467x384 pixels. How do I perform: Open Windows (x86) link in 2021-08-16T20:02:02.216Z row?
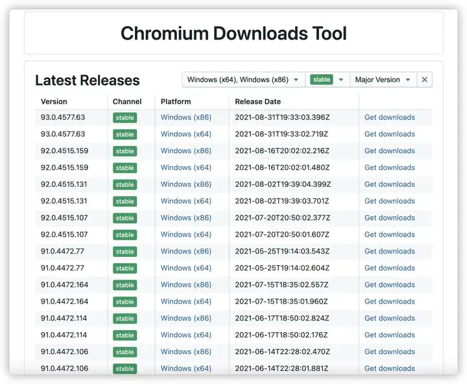pos(186,150)
